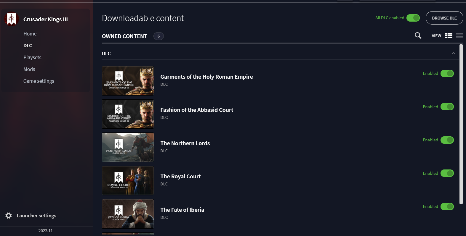Image resolution: width=466 pixels, height=236 pixels.
Task: Click the Launcher settings gear icon
Action: (x=9, y=216)
